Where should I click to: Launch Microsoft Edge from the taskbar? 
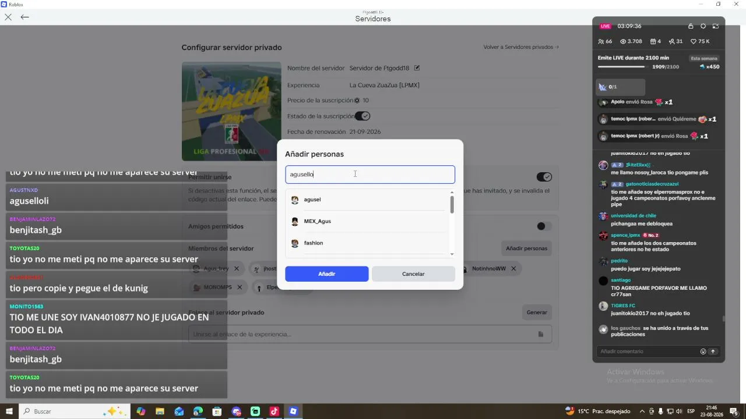(198, 411)
